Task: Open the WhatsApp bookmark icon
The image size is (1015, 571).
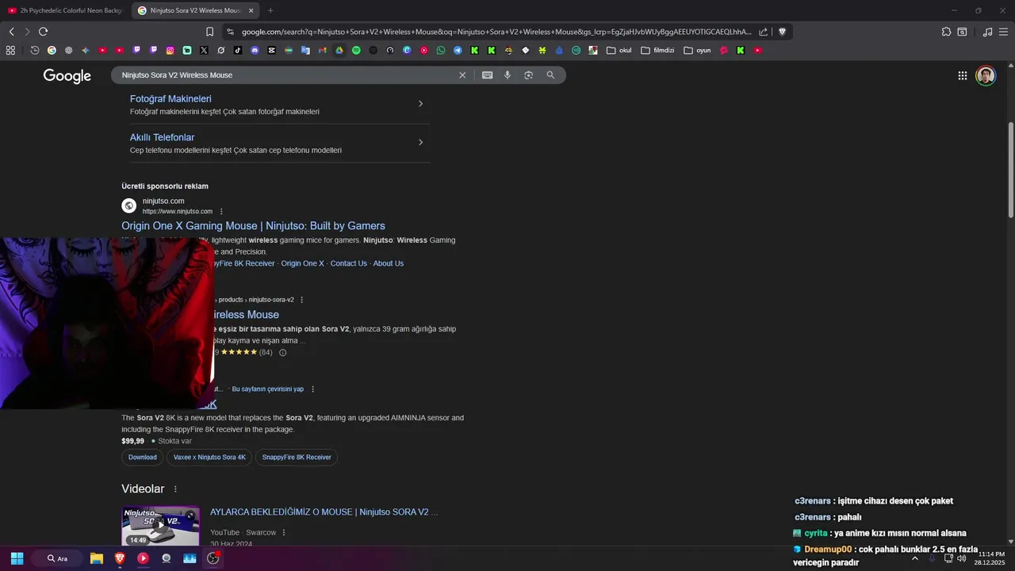Action: coord(441,50)
